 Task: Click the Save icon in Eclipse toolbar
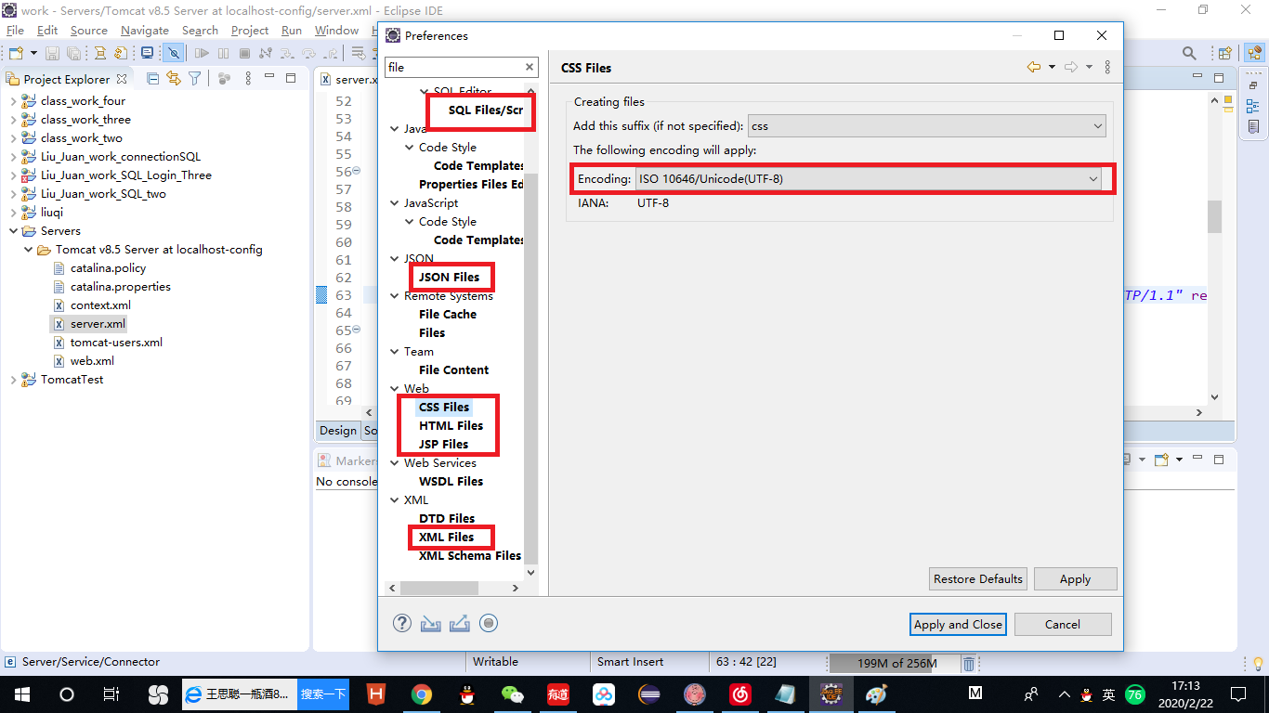pyautogui.click(x=52, y=54)
